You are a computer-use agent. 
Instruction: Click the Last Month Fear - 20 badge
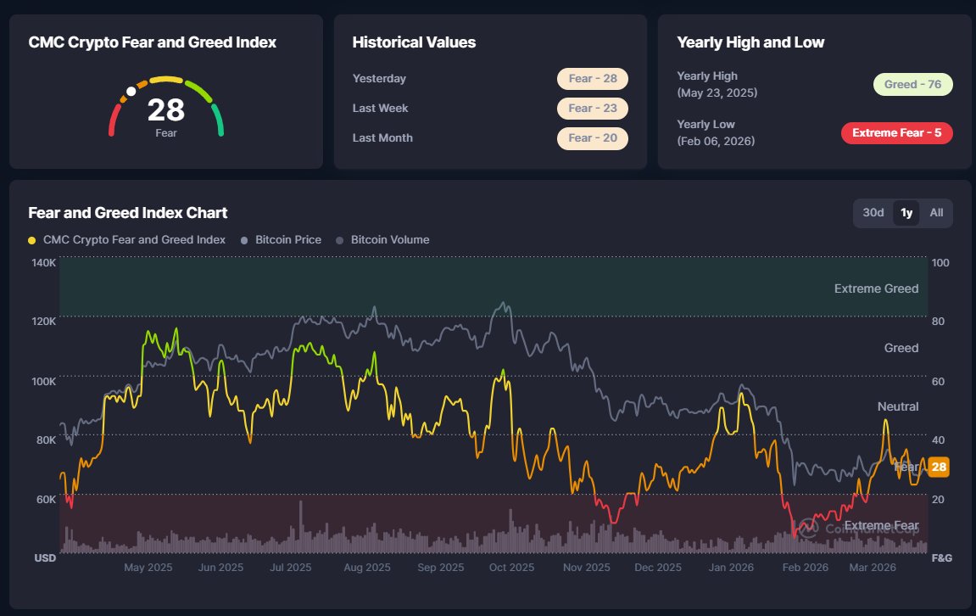592,138
